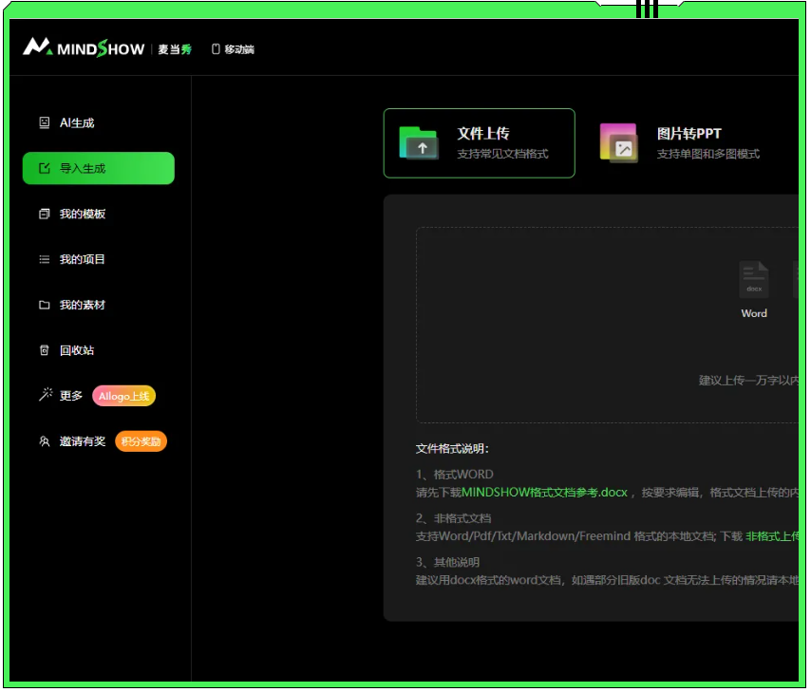
Task: Click the 图片转PPT picture icon
Action: (x=618, y=142)
